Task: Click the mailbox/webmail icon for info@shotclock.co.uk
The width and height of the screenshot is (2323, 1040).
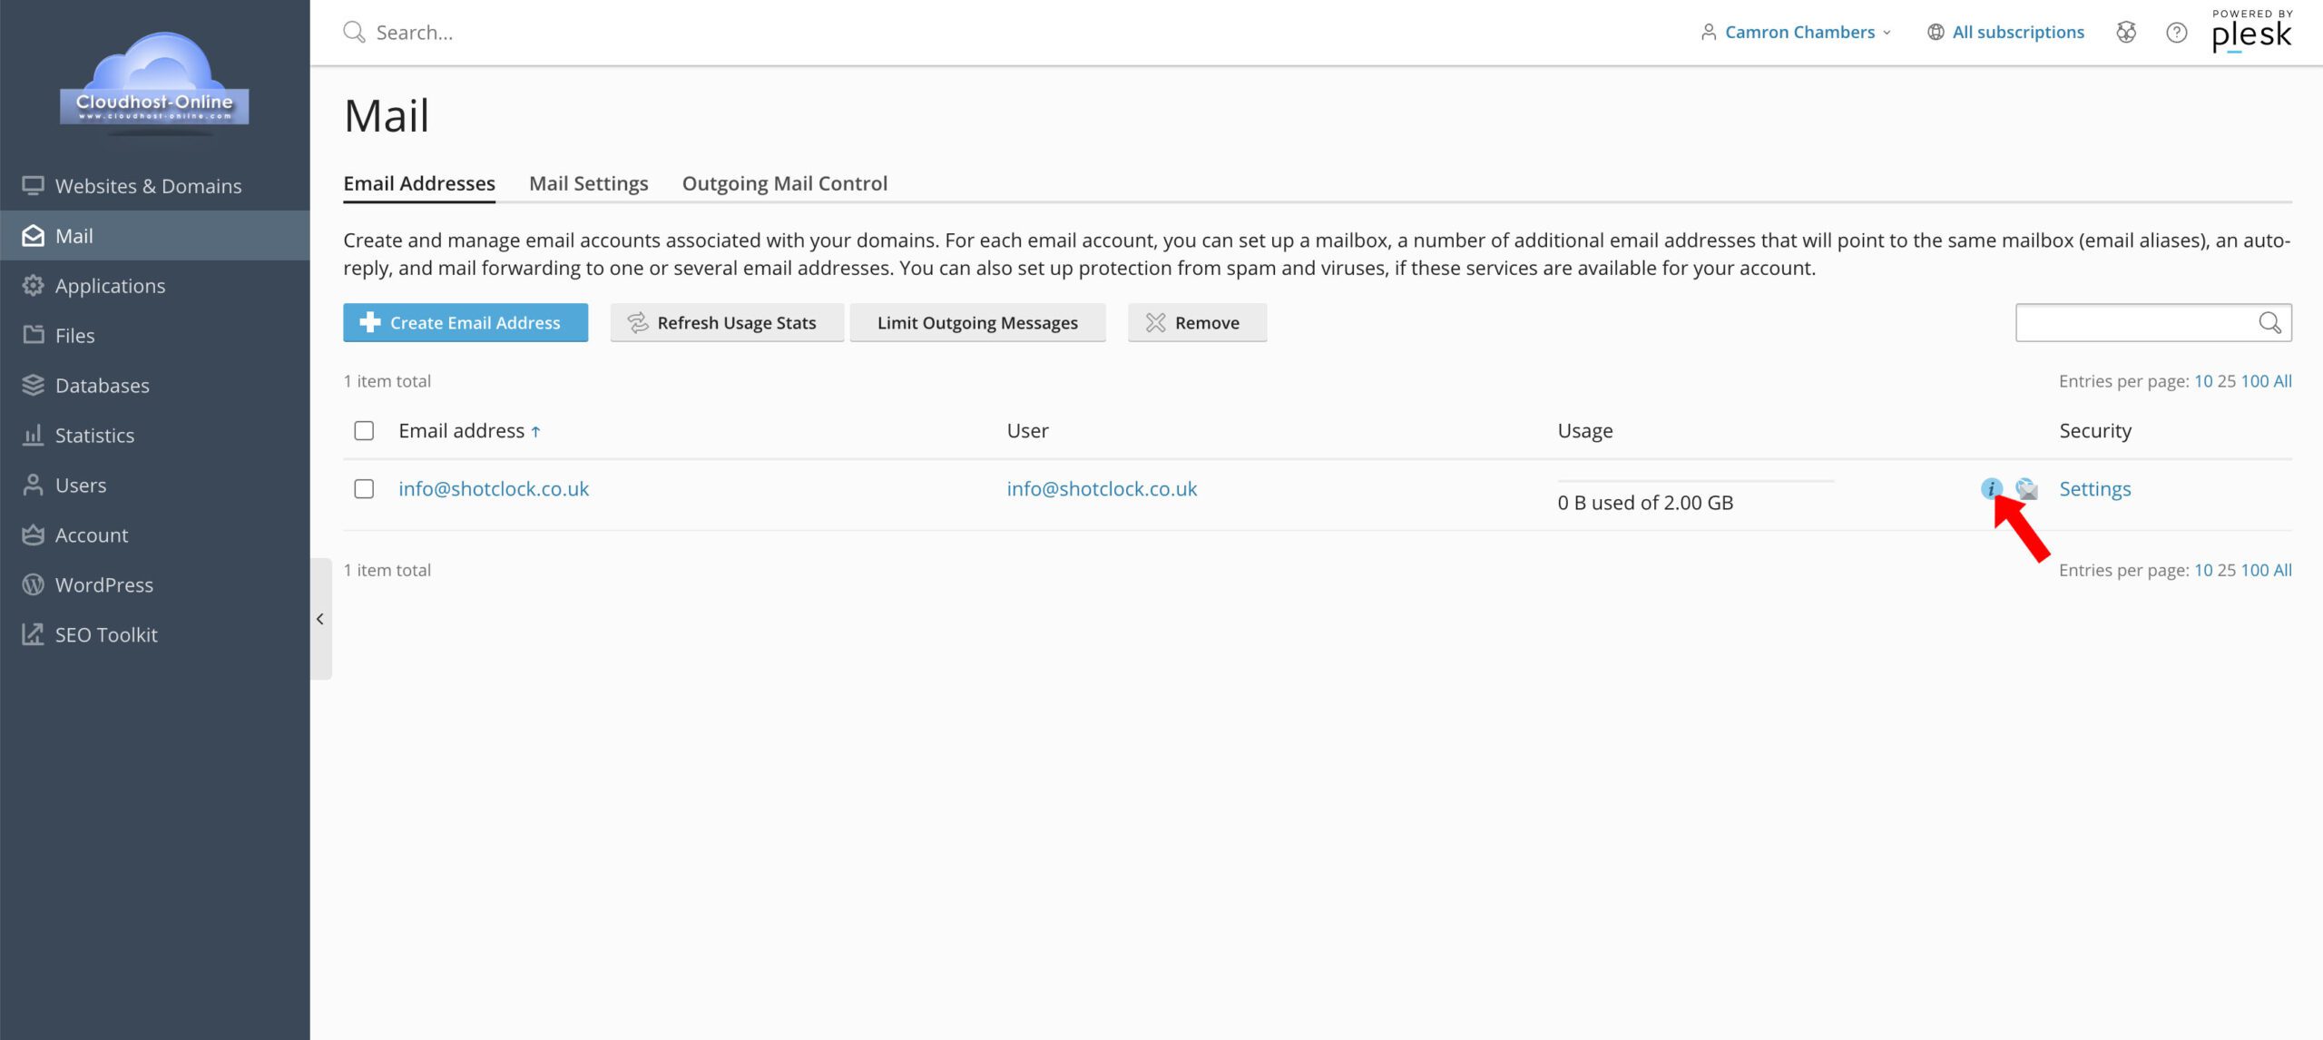Action: point(2026,487)
